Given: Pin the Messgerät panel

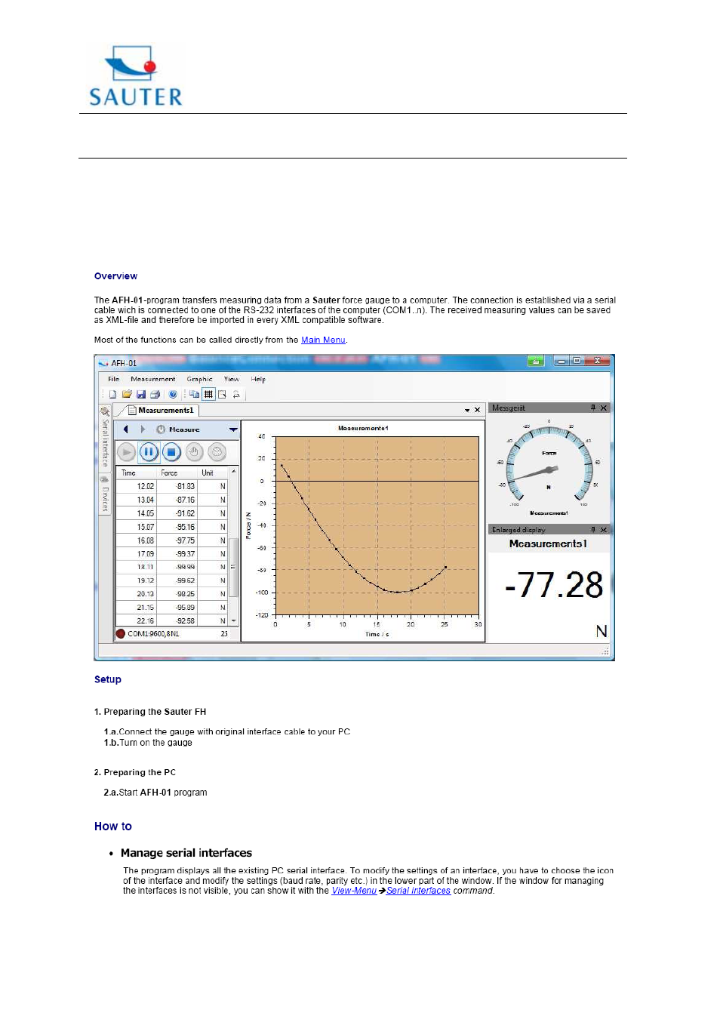Looking at the screenshot, I should tap(593, 408).
